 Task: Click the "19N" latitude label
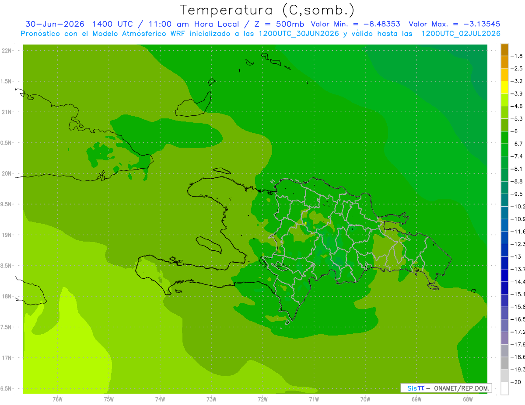coord(7,235)
